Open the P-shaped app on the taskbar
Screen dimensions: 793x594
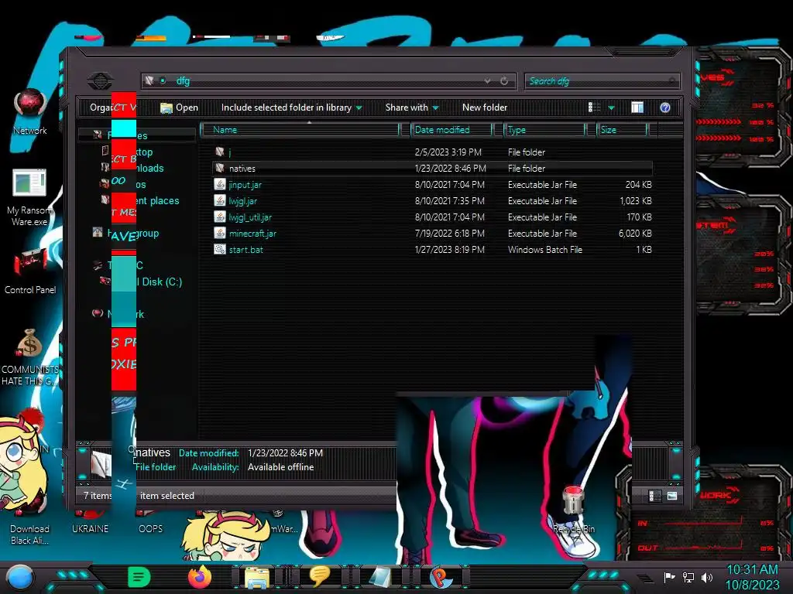(x=441, y=577)
